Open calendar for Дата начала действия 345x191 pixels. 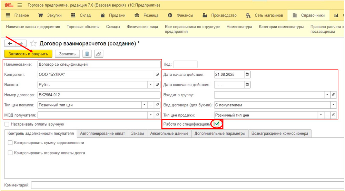[247, 74]
